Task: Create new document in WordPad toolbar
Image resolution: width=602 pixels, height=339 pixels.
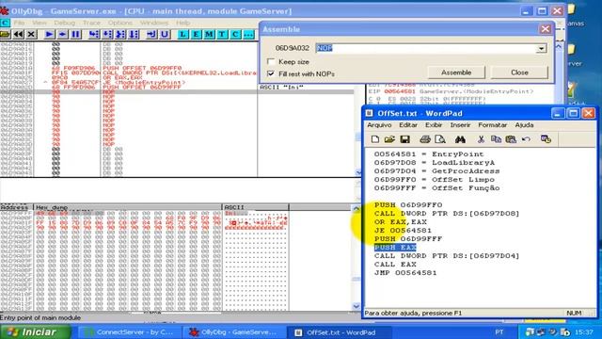Action: [x=375, y=139]
